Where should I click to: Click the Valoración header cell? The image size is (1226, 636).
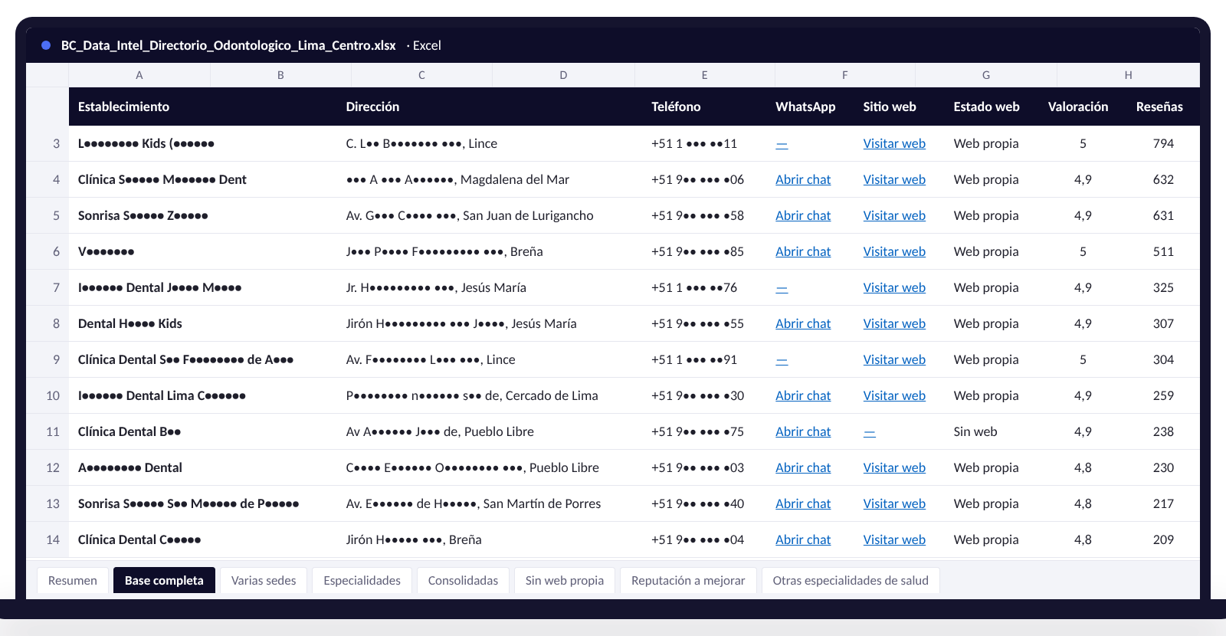click(1078, 107)
